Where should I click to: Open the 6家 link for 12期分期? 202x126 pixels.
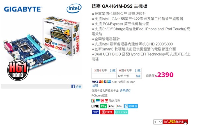[x=138, y=76]
